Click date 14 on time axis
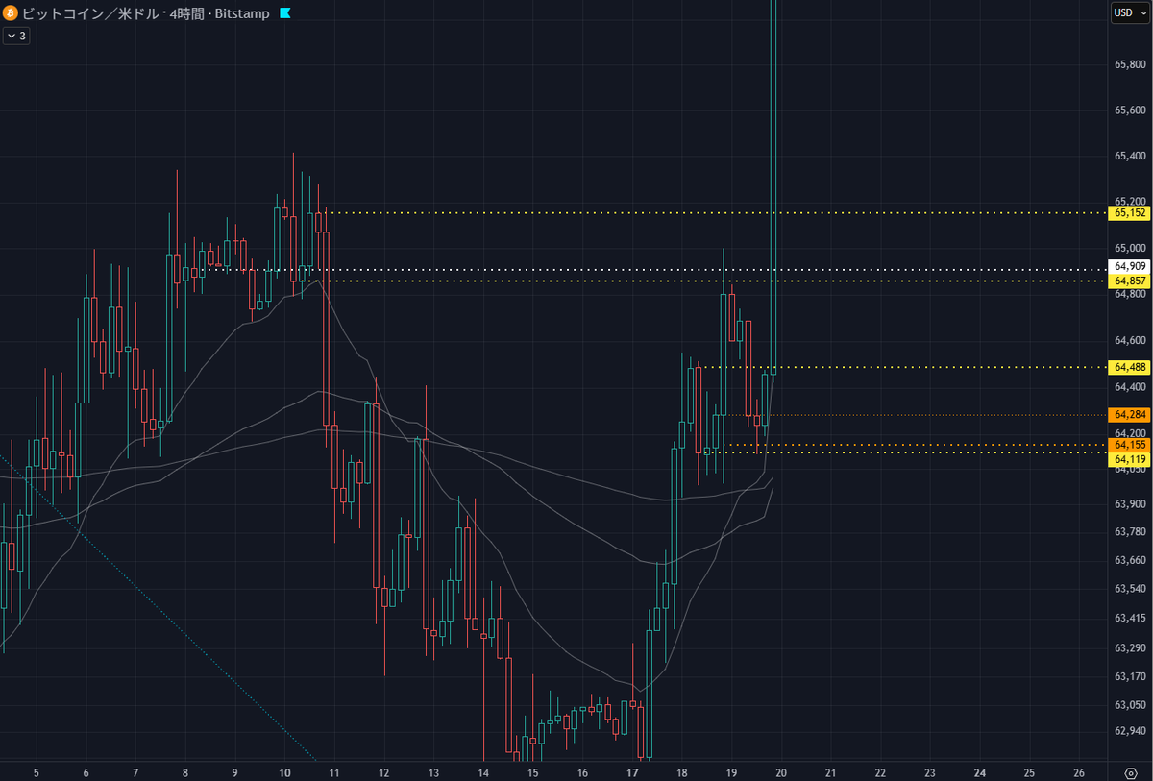 click(483, 771)
